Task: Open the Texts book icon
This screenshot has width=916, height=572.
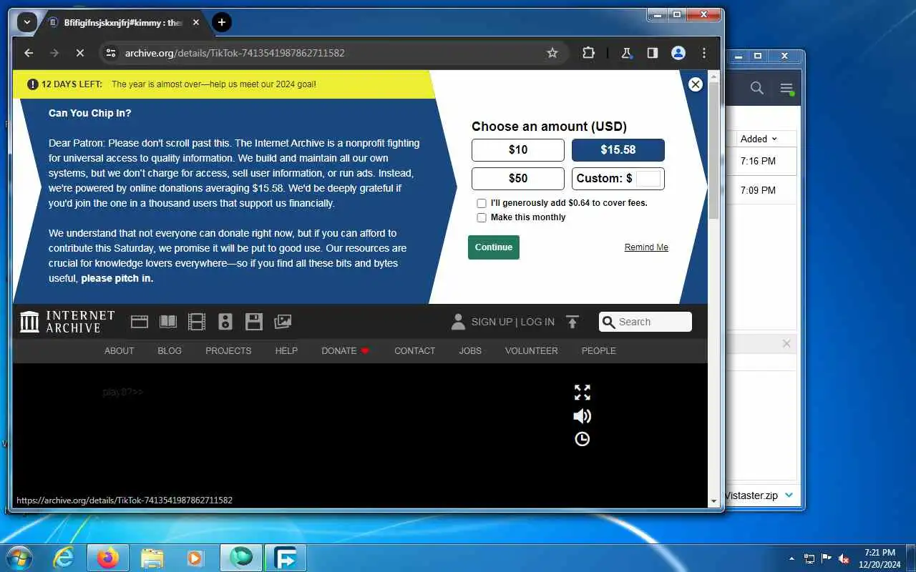Action: (x=168, y=322)
